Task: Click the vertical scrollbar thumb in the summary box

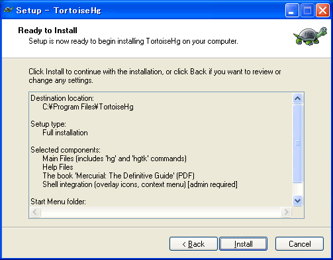Action: coord(297,144)
